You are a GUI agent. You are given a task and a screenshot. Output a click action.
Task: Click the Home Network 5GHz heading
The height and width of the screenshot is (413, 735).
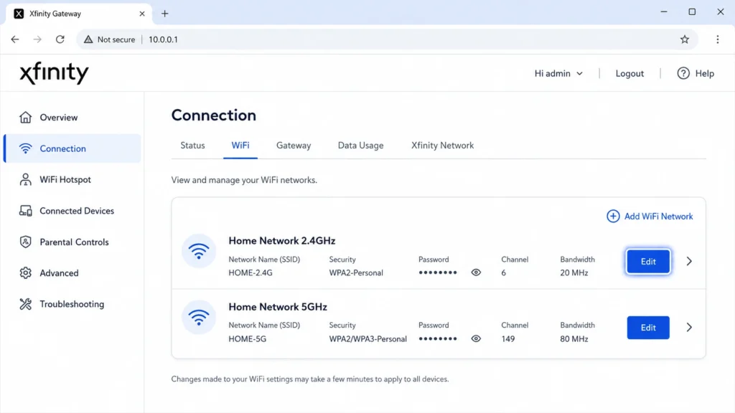[278, 307]
